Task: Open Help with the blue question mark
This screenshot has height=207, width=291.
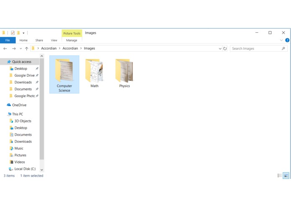Action: (287, 40)
